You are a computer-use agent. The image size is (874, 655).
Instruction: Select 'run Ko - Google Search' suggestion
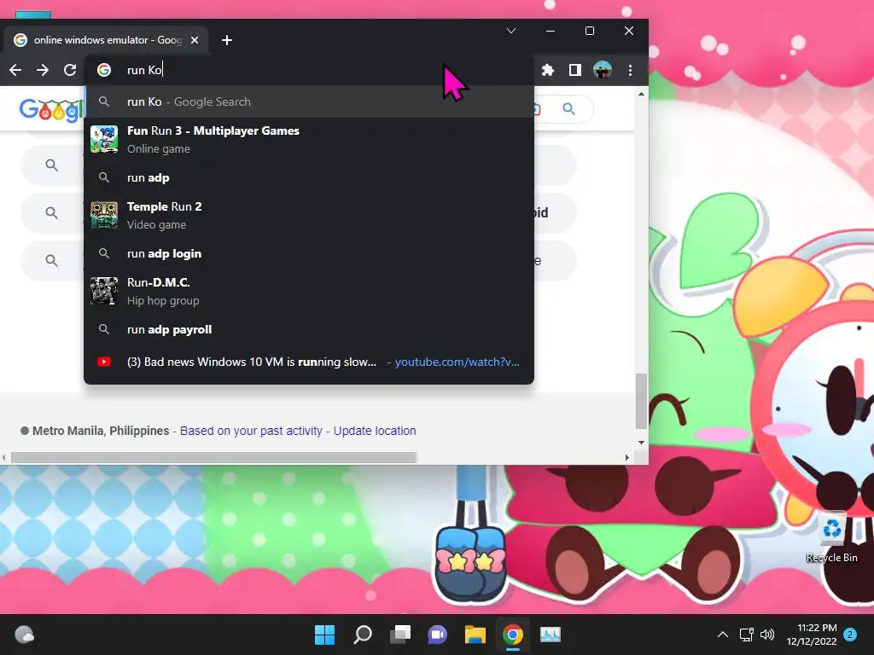(309, 102)
